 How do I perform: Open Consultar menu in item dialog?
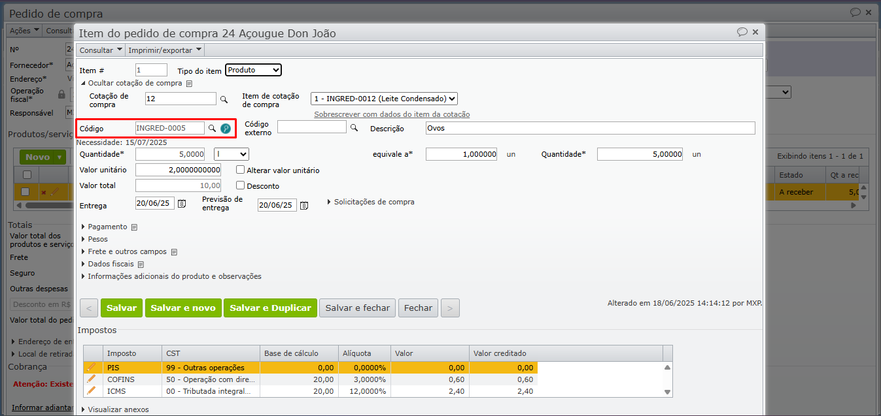point(101,50)
